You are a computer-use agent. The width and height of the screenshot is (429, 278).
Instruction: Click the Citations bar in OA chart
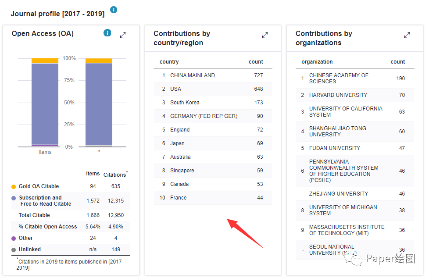pos(99,103)
